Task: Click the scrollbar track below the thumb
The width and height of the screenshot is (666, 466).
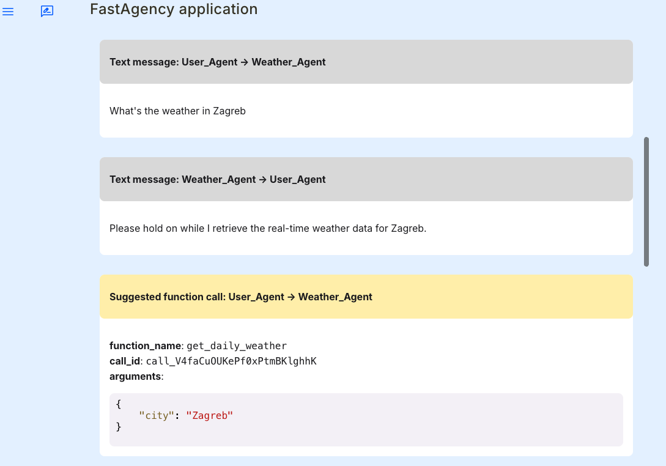Action: pos(646,367)
